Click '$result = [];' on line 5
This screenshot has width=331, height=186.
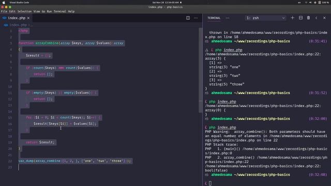pyautogui.click(x=38, y=55)
